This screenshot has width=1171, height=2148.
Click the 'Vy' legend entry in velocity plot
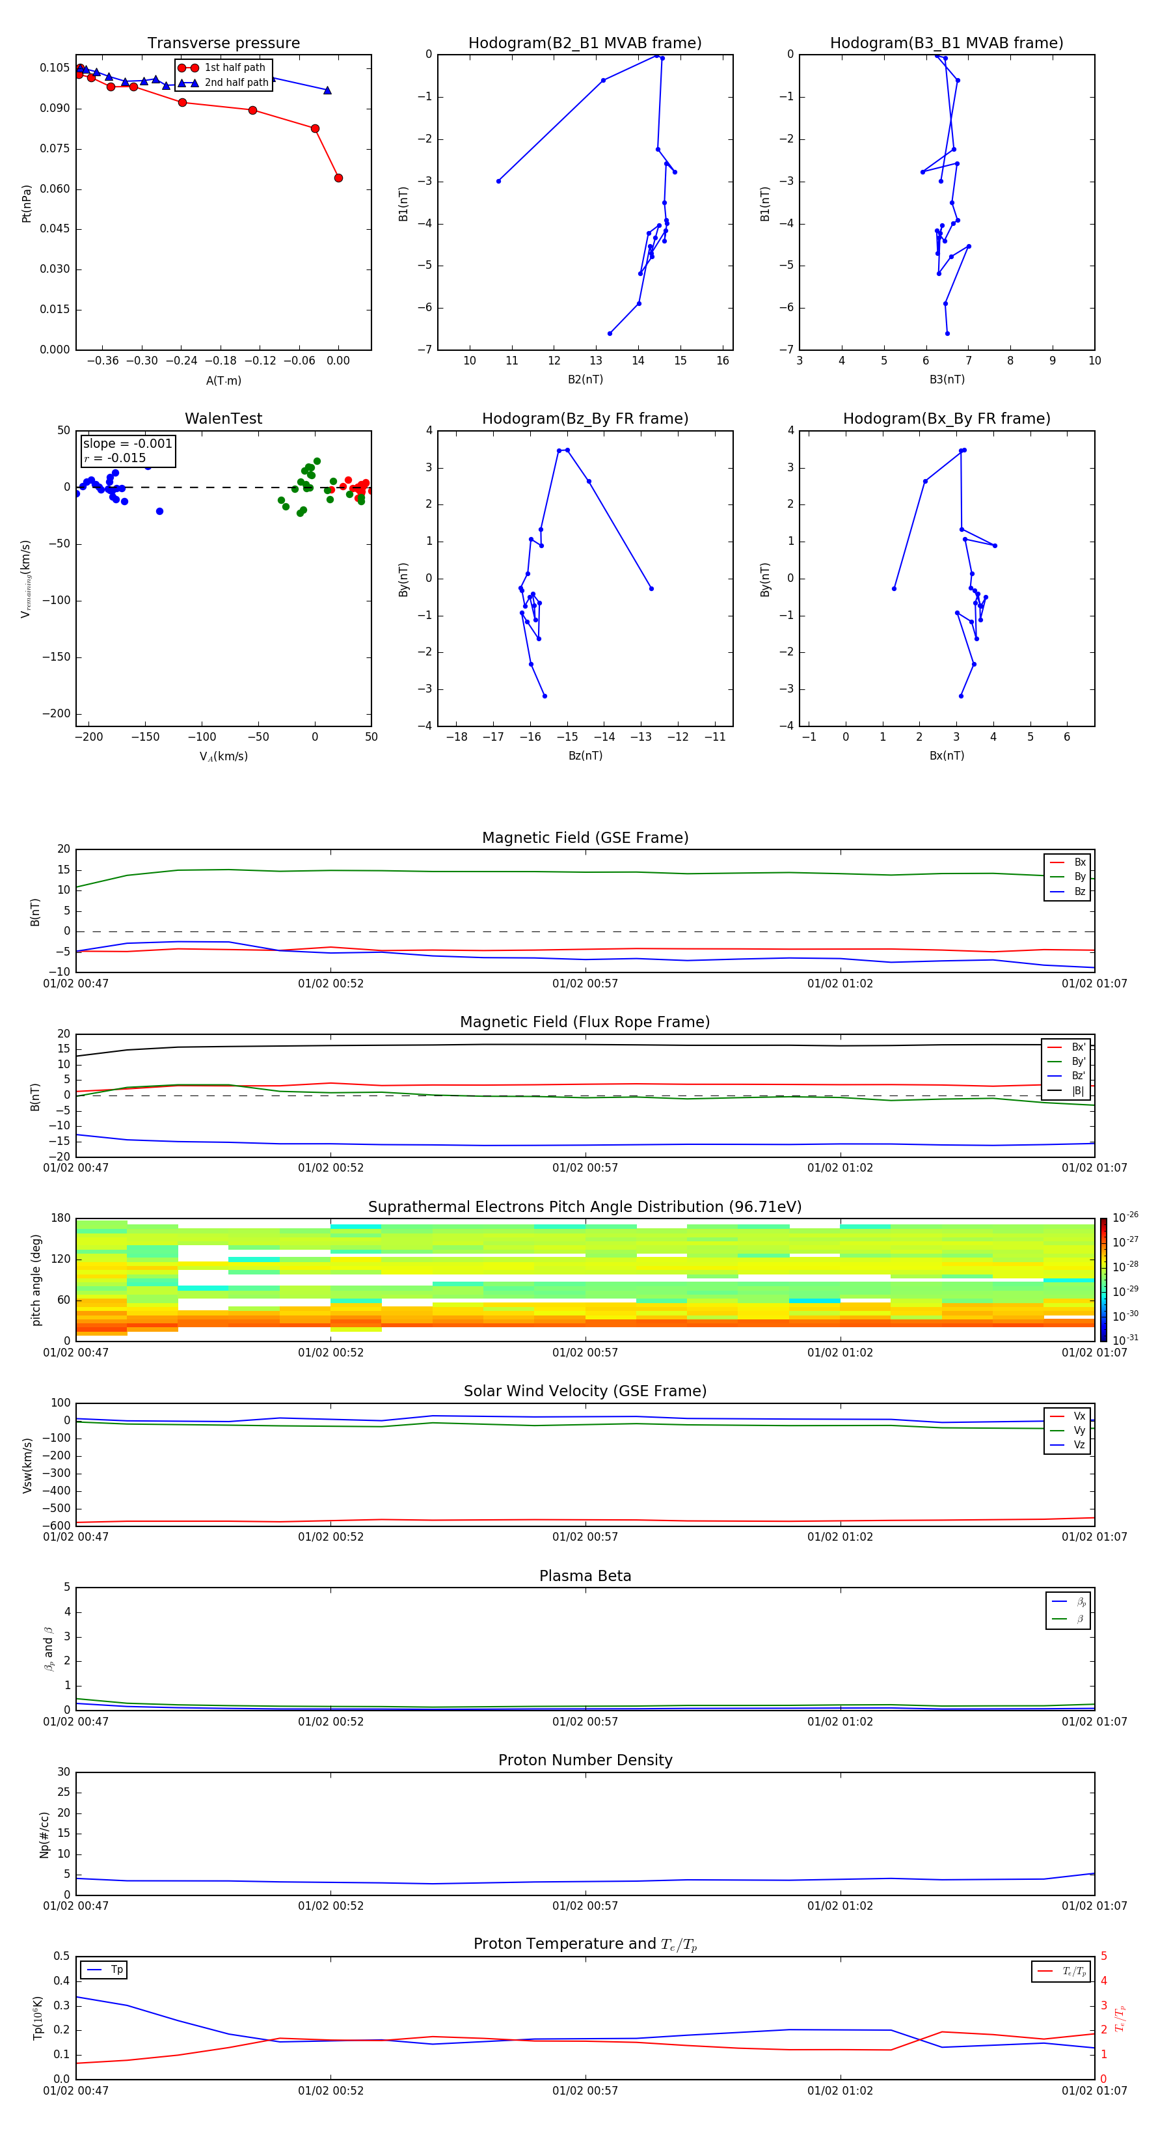[x=1068, y=1430]
